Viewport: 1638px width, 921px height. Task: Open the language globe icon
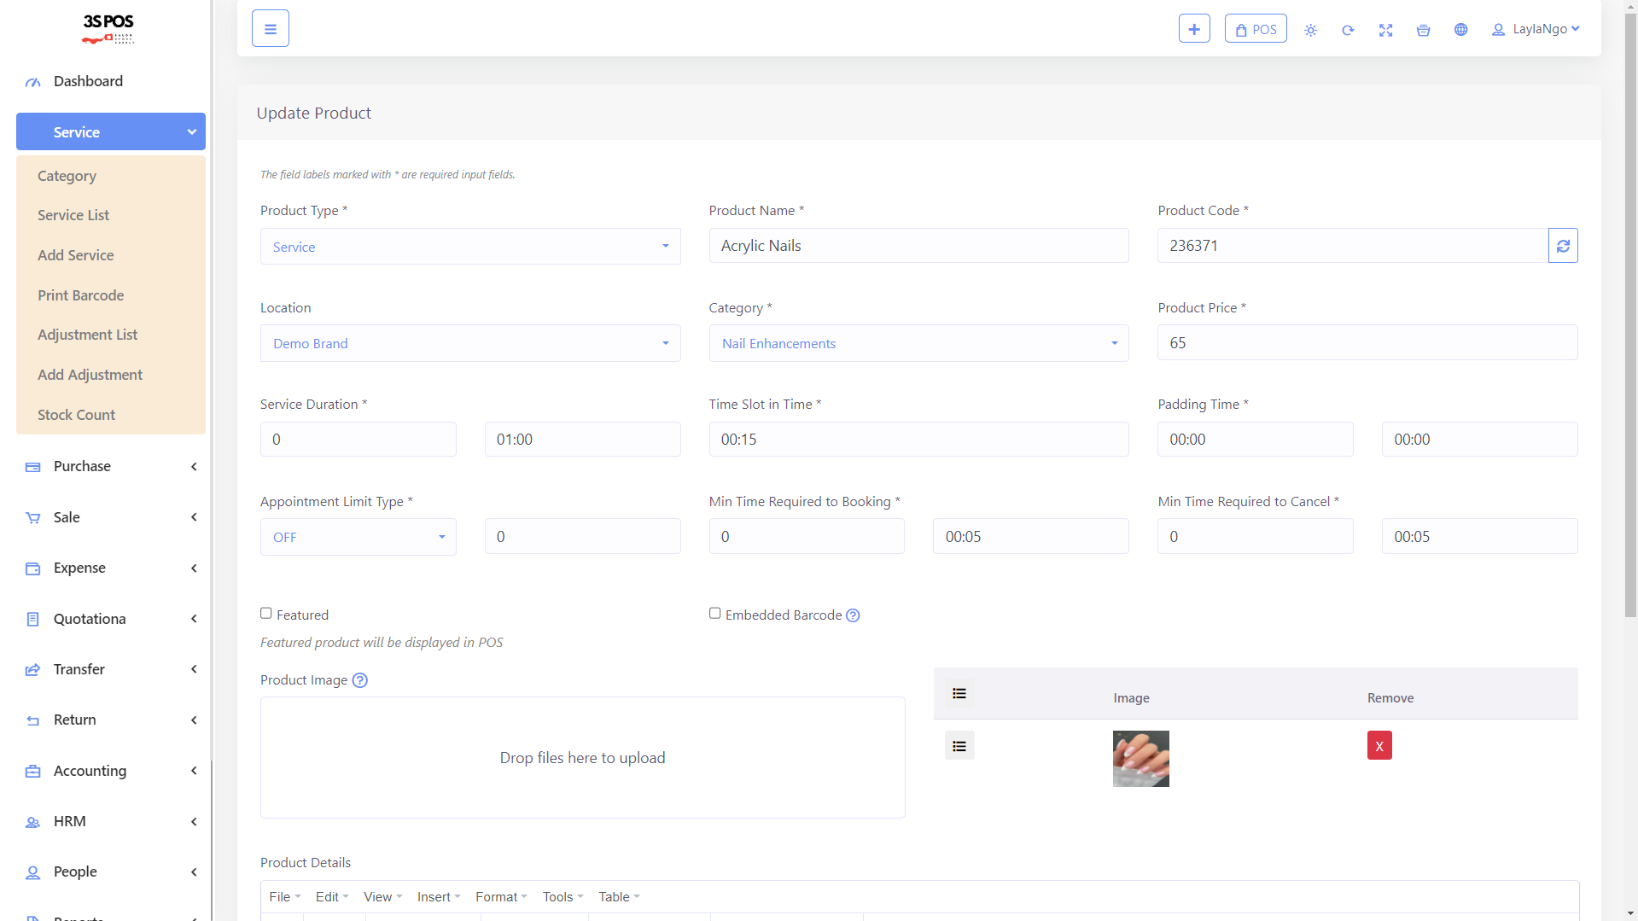click(x=1460, y=30)
